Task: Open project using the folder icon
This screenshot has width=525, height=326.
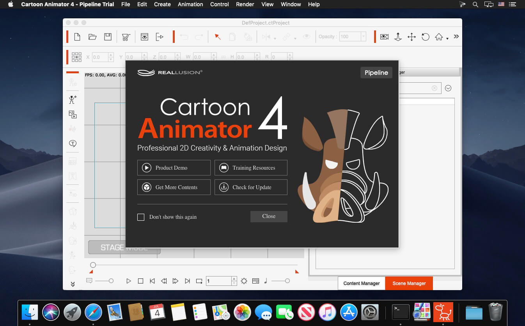Action: pyautogui.click(x=92, y=37)
